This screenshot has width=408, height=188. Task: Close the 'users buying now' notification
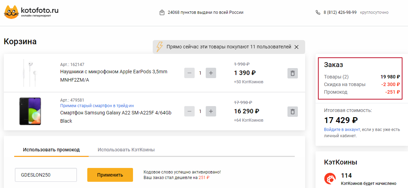pos(296,47)
